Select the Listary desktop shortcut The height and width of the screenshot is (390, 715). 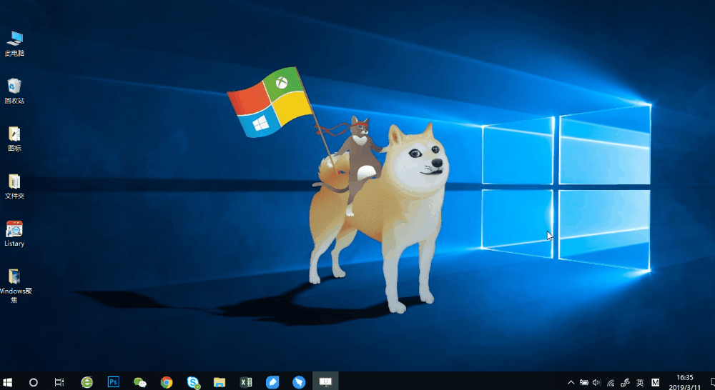coord(14,234)
